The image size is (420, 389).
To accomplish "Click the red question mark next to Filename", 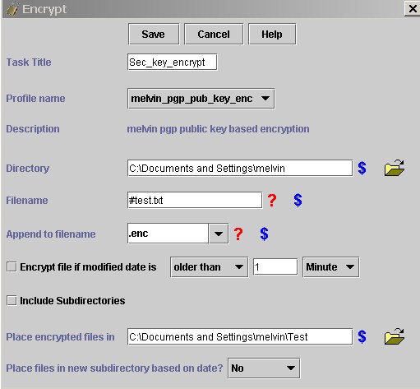I will click(x=272, y=200).
